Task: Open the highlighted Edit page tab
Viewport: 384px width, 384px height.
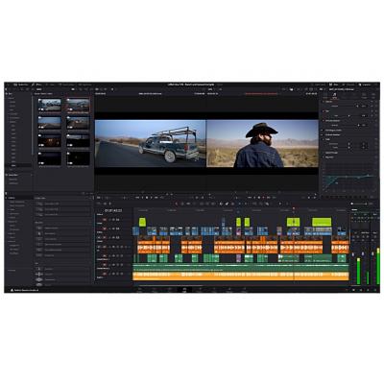Action: pyautogui.click(x=184, y=290)
